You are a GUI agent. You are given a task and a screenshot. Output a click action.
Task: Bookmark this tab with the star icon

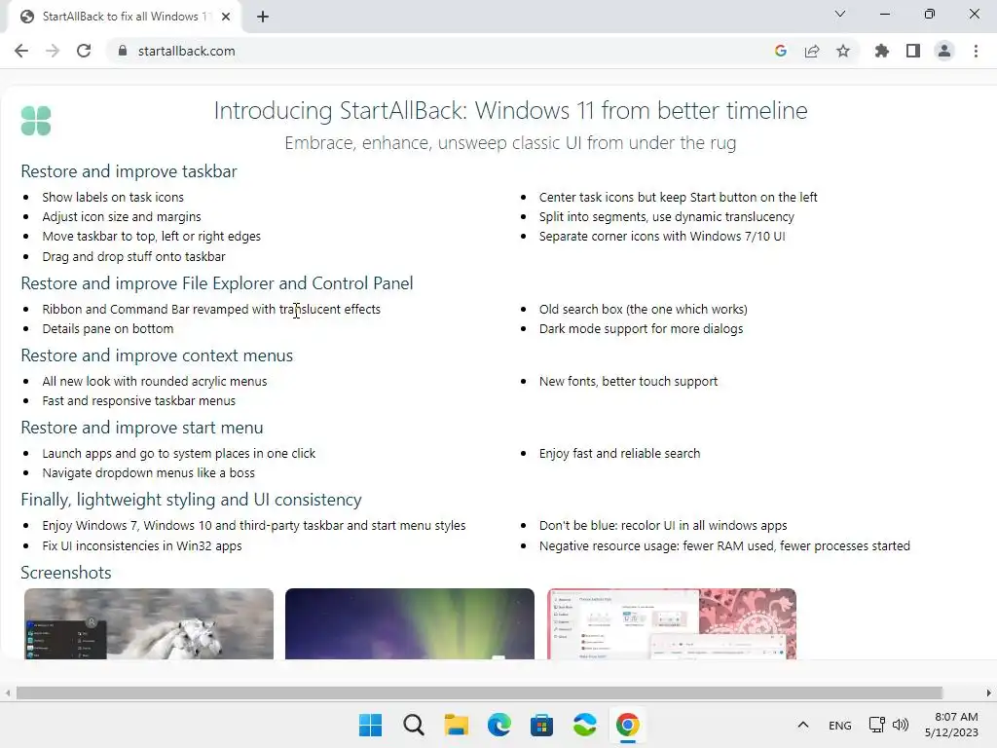843,51
